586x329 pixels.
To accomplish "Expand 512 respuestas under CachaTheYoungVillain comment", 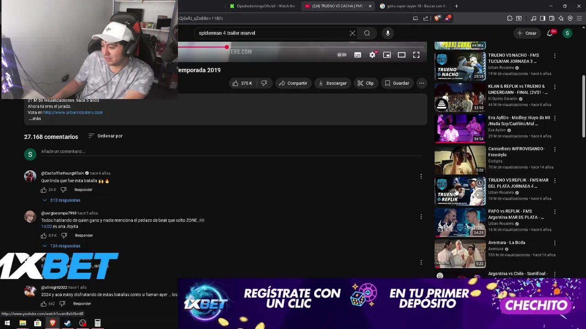I will 61,200.
